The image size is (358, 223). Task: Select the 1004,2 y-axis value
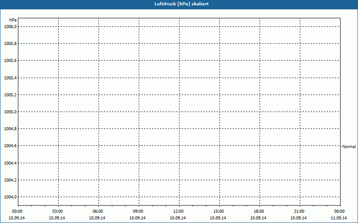(10, 180)
